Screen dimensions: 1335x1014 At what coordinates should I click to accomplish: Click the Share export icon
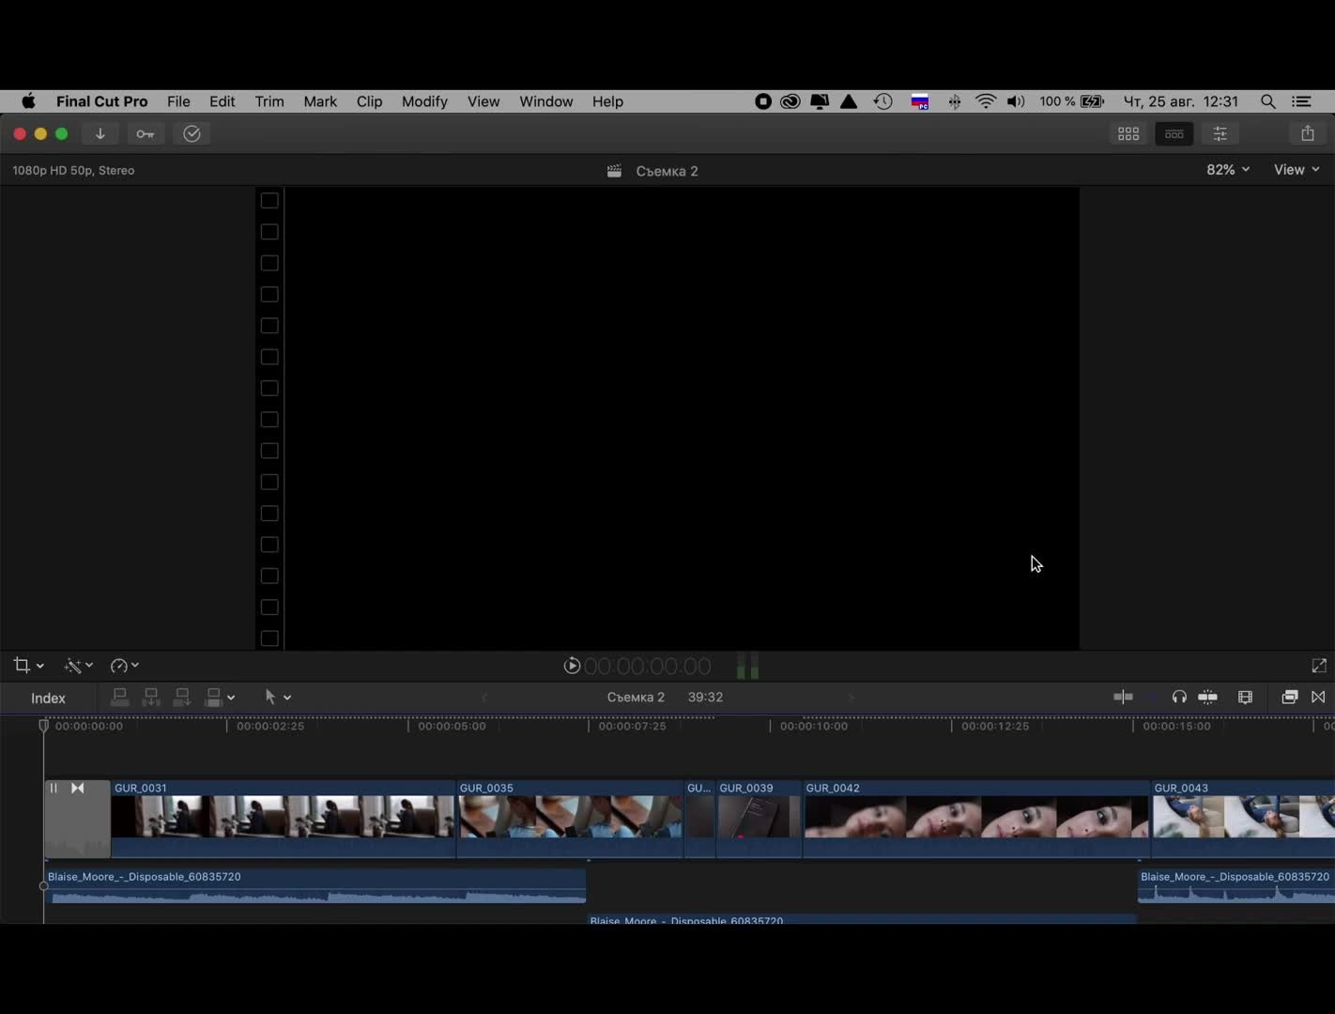(x=1307, y=134)
